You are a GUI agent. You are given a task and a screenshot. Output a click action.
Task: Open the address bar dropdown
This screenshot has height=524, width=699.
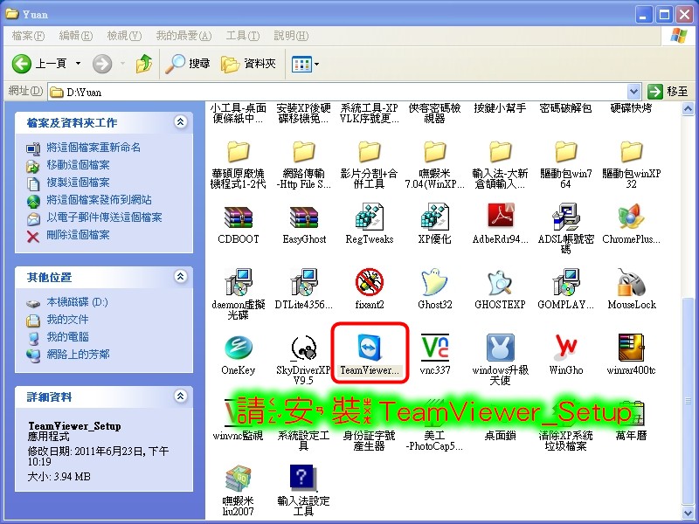633,92
